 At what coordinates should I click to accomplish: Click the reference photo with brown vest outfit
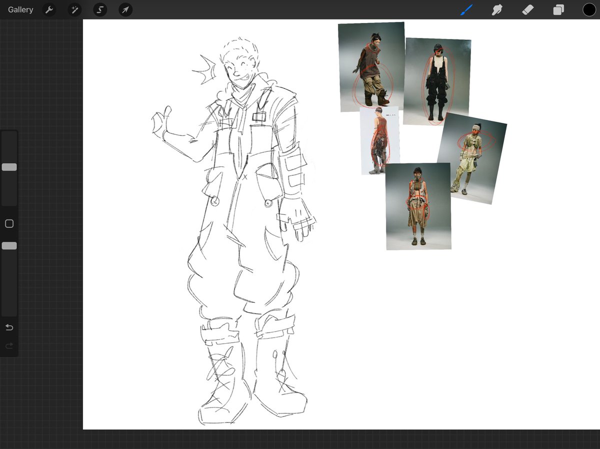point(371,66)
